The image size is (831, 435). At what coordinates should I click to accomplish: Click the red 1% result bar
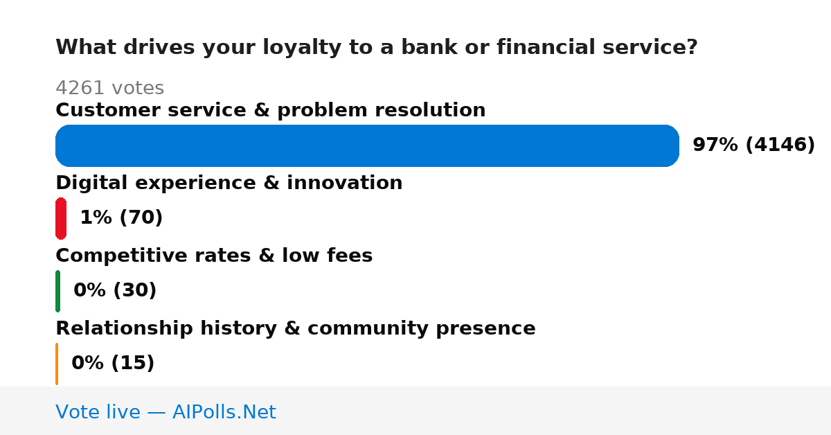(61, 218)
